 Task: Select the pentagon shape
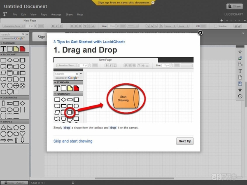pos(16,127)
